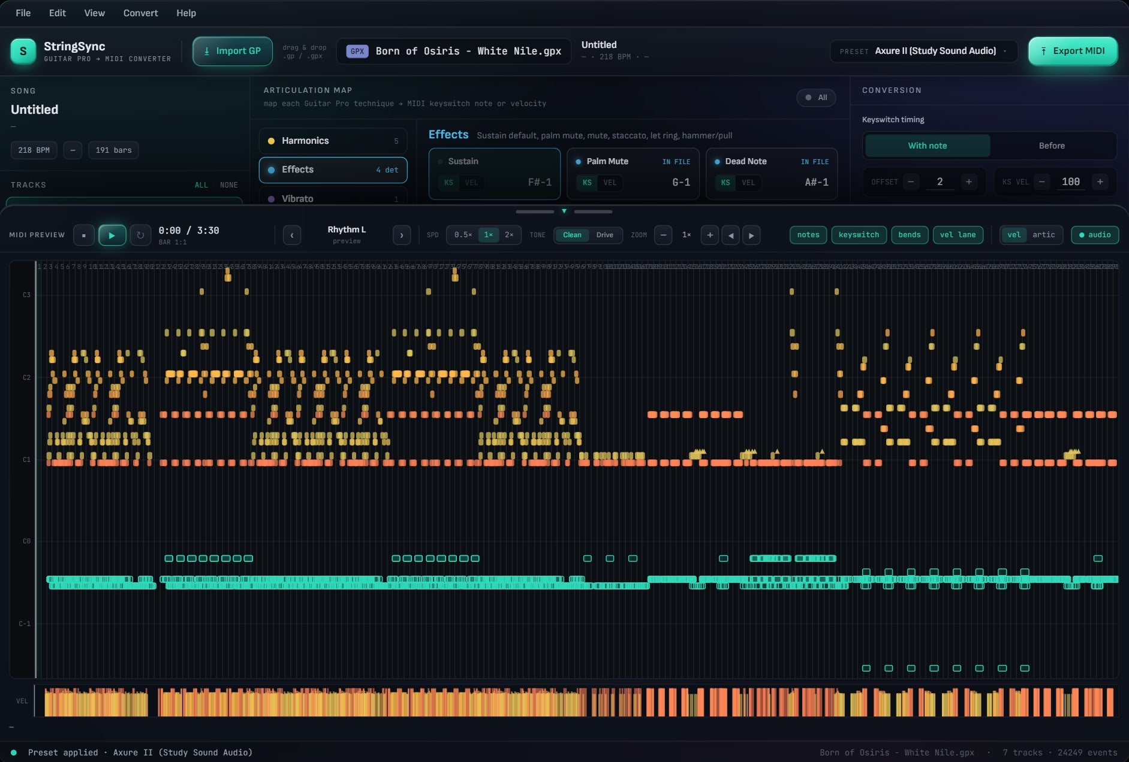Open the preset dropdown Axure II
The image size is (1129, 762).
[923, 51]
